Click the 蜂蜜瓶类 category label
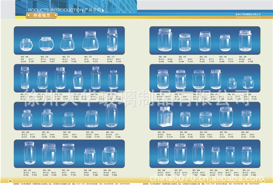Viewport: 273px width, 190px height. click(40, 16)
